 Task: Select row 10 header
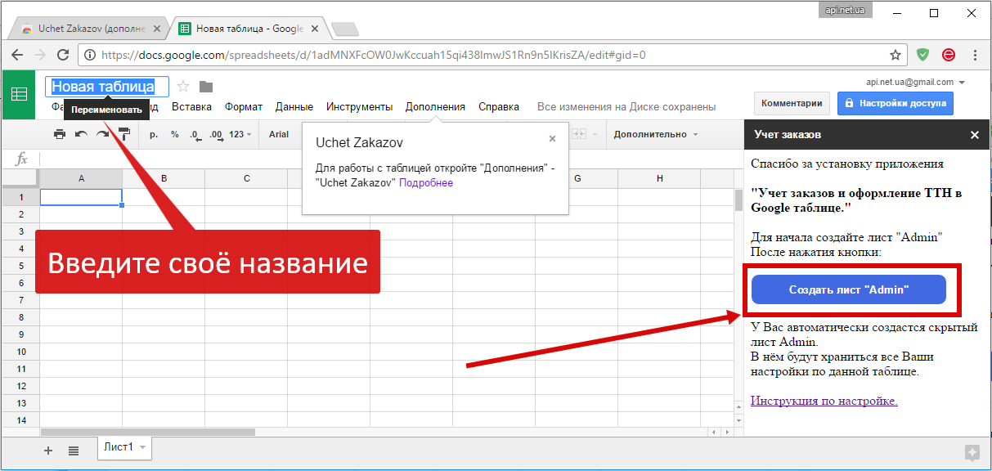(x=21, y=352)
